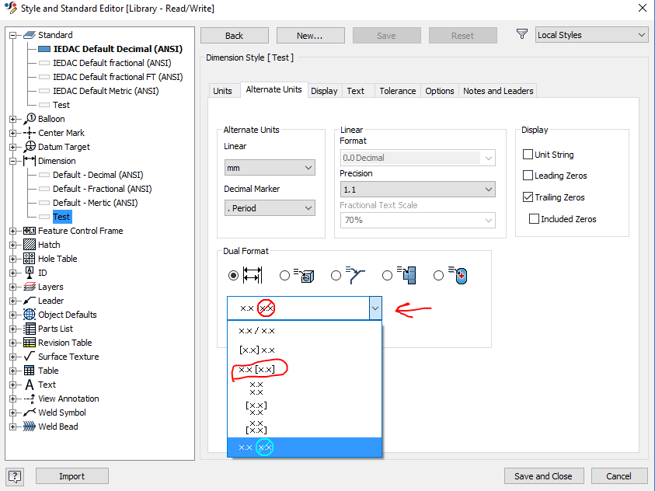Click the Back button
Viewport: 655px width, 491px height.
tap(235, 36)
